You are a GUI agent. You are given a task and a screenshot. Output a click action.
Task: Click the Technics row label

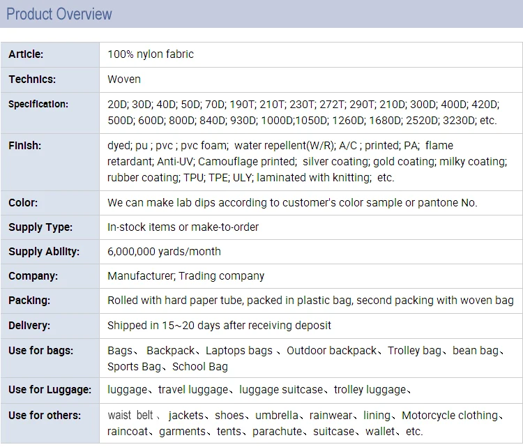click(32, 79)
